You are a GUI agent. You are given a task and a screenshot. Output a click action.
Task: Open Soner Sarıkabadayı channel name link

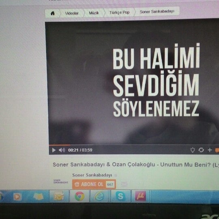click(92, 175)
